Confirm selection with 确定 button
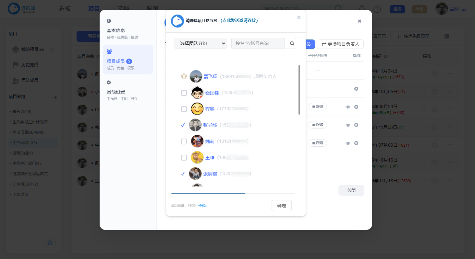 coord(282,206)
